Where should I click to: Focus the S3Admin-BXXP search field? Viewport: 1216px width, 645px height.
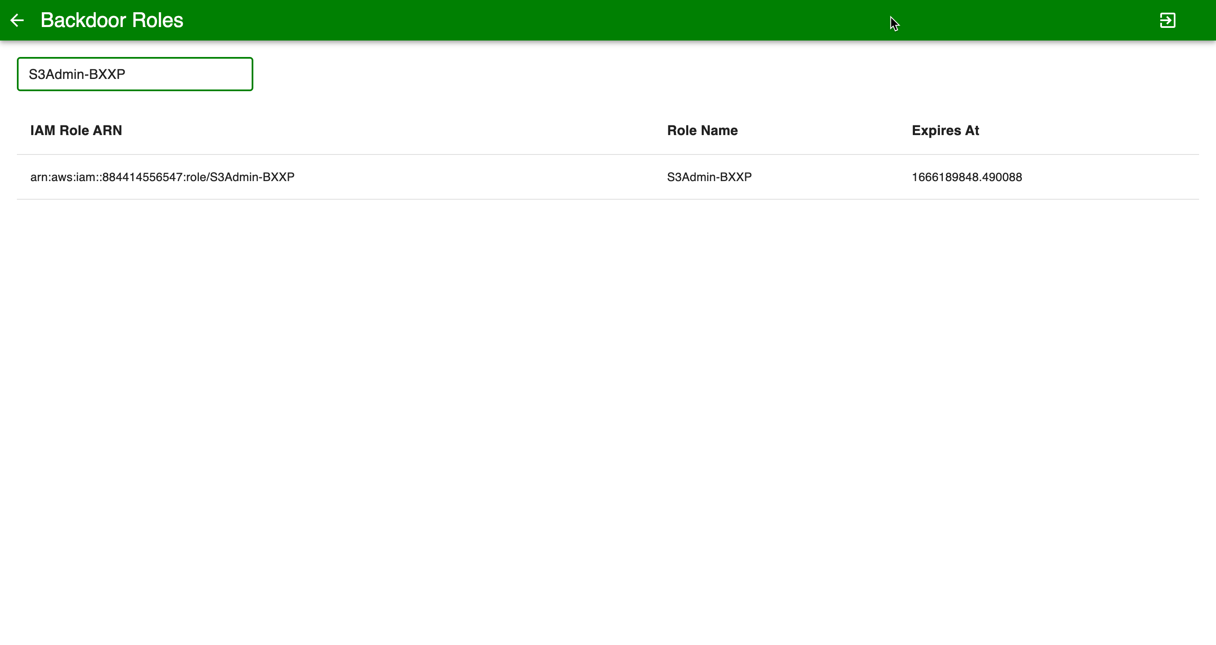135,74
